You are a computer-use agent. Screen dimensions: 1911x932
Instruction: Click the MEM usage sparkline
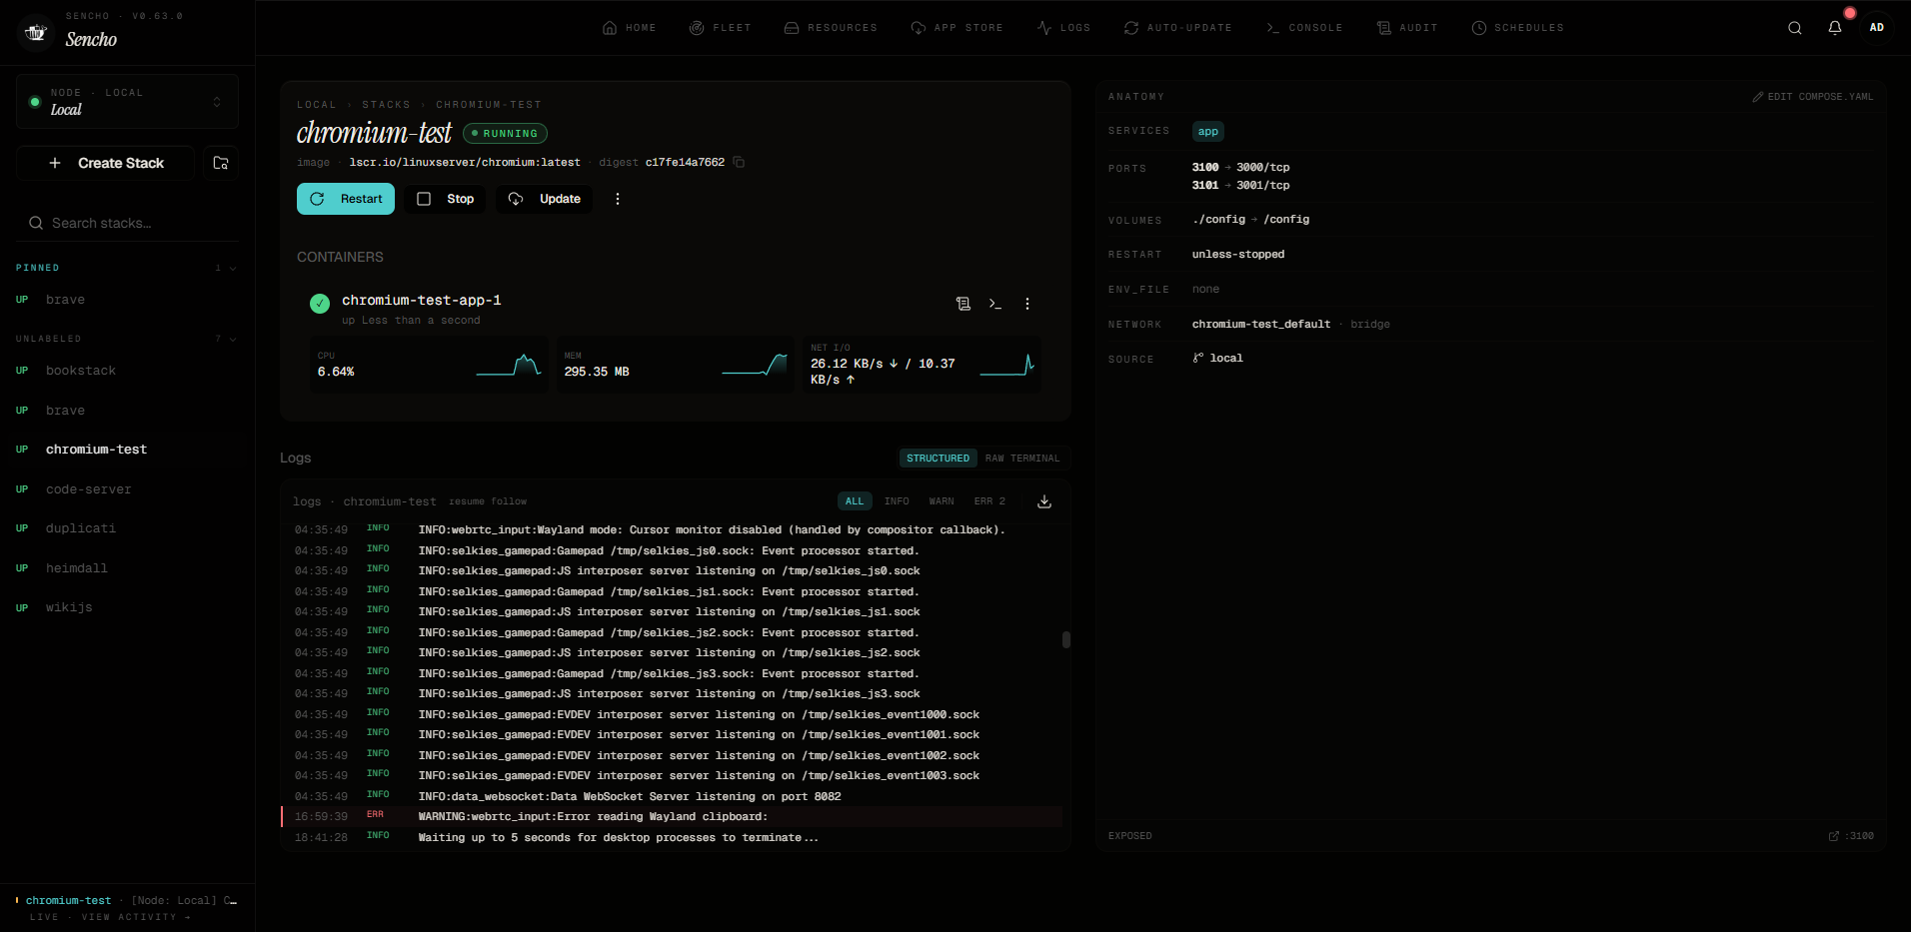755,365
